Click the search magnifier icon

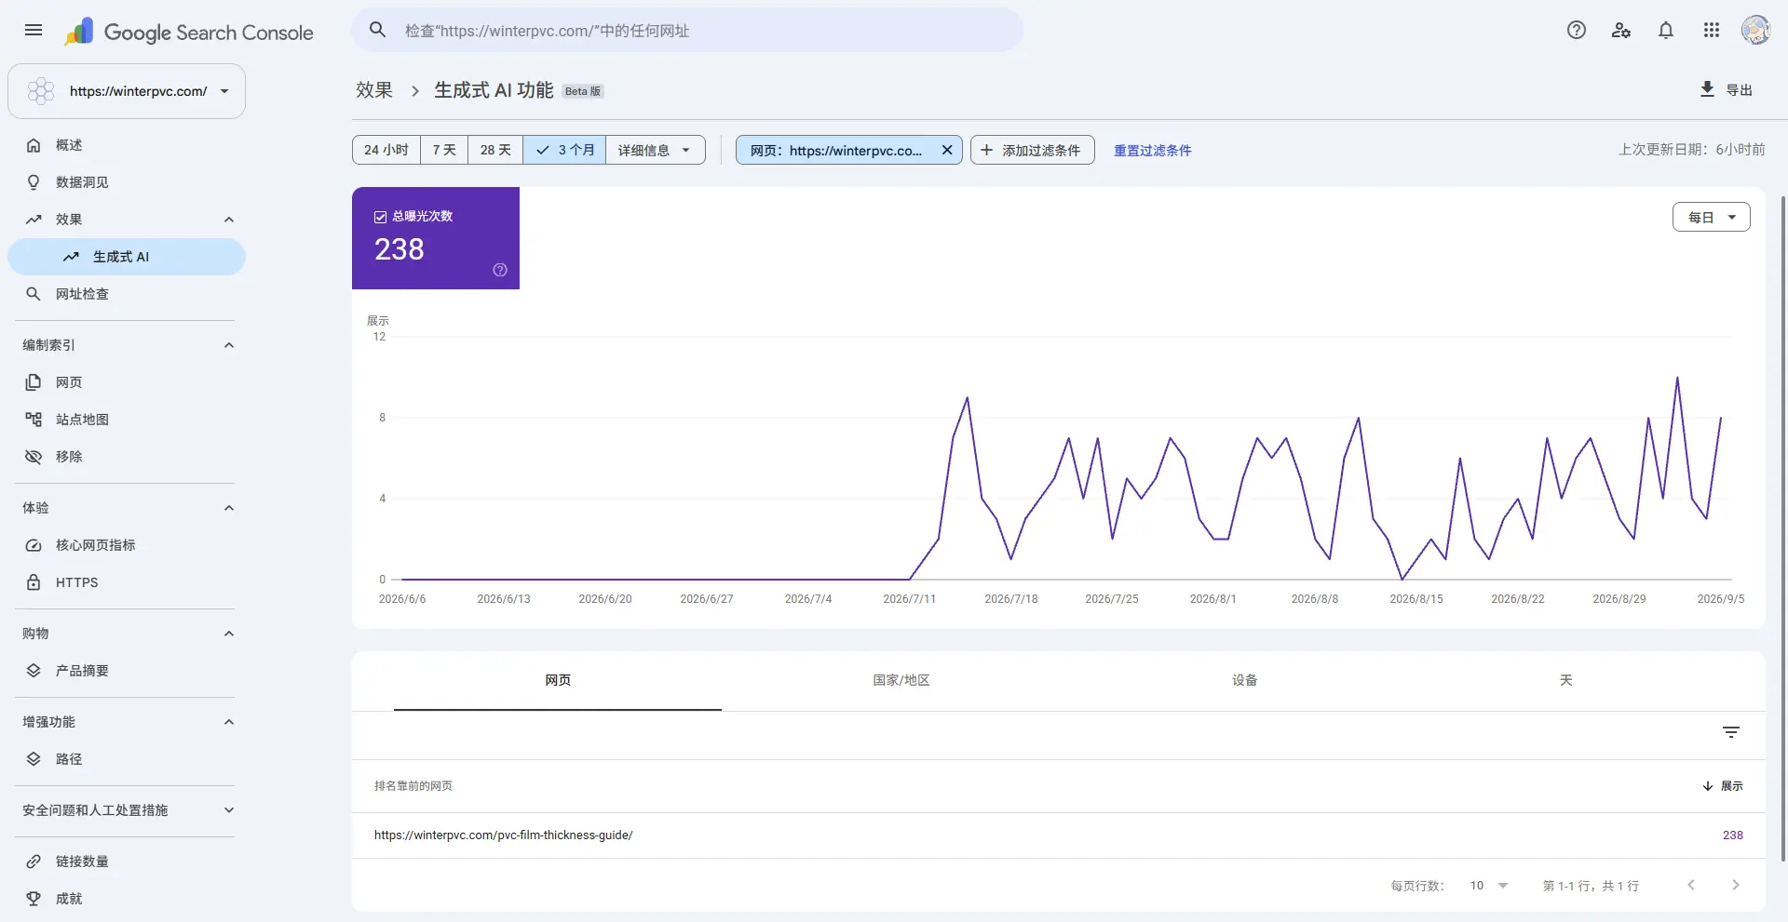click(377, 31)
